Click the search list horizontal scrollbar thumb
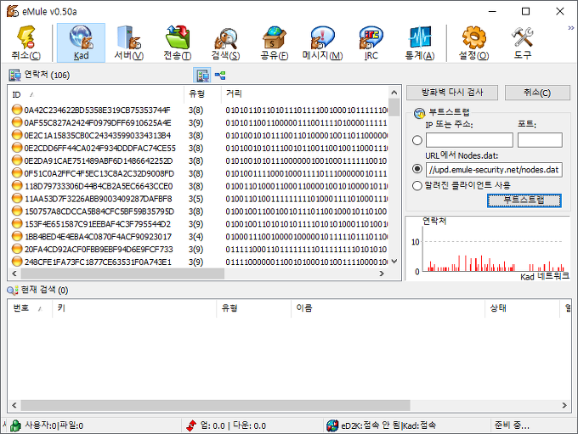This screenshot has width=578, height=434. pos(216,405)
